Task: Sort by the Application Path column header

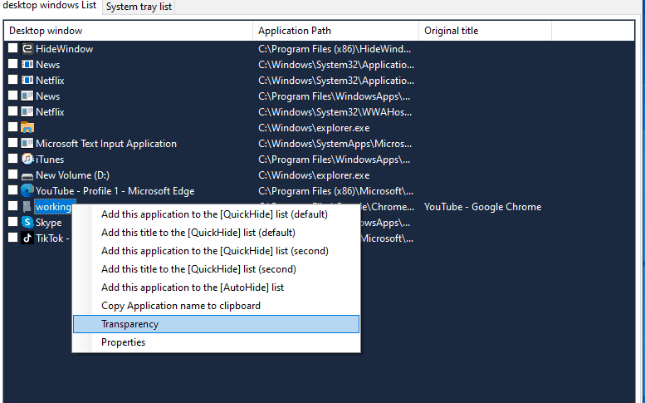Action: (x=335, y=31)
